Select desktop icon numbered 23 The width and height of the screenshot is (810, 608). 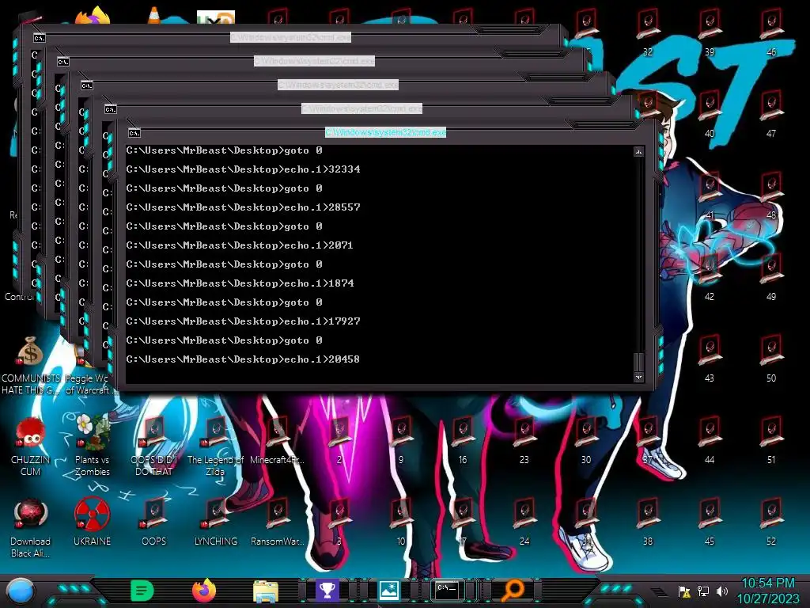[x=524, y=440]
